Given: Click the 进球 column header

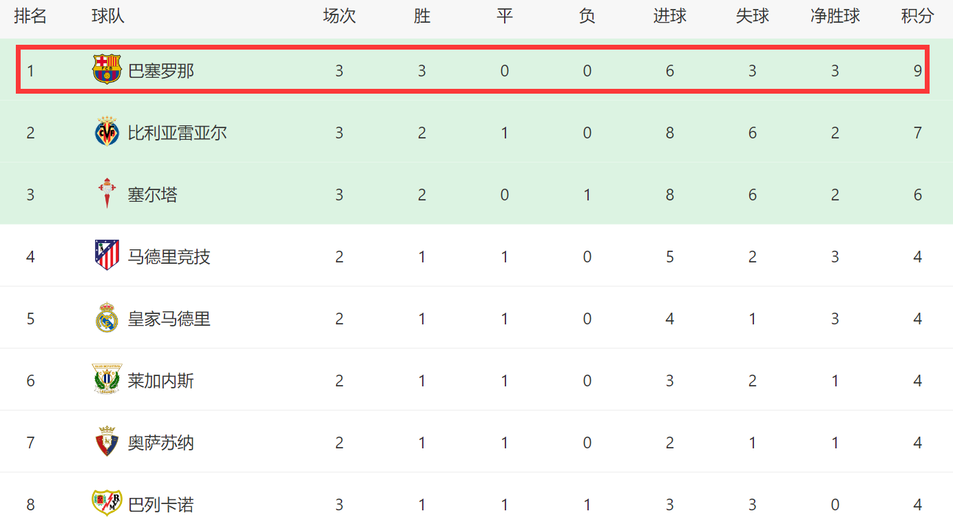Looking at the screenshot, I should tap(669, 17).
